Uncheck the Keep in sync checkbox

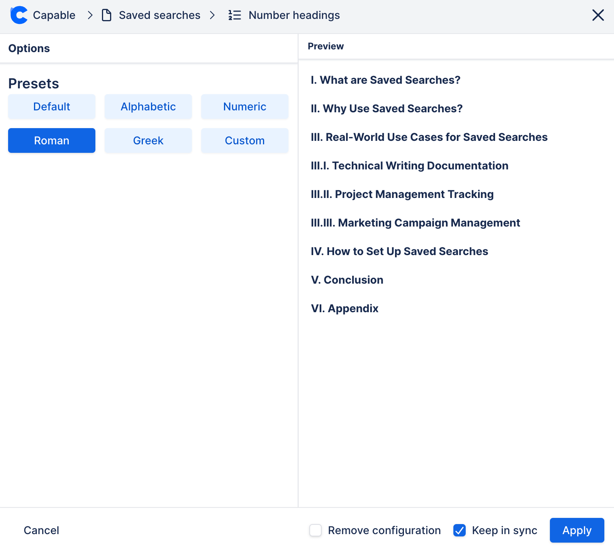tap(460, 530)
